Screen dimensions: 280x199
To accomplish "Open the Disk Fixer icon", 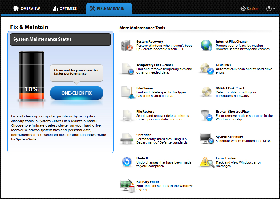I will point(207,69).
